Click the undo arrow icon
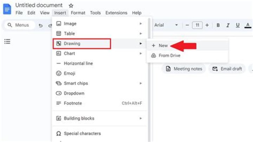 [x=41, y=25]
